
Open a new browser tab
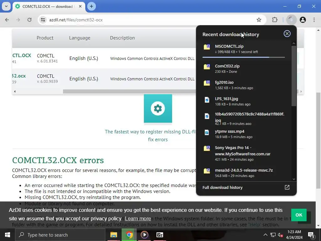click(92, 6)
